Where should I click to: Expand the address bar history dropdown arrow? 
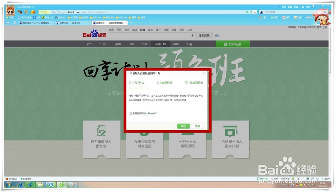pyautogui.click(x=255, y=12)
